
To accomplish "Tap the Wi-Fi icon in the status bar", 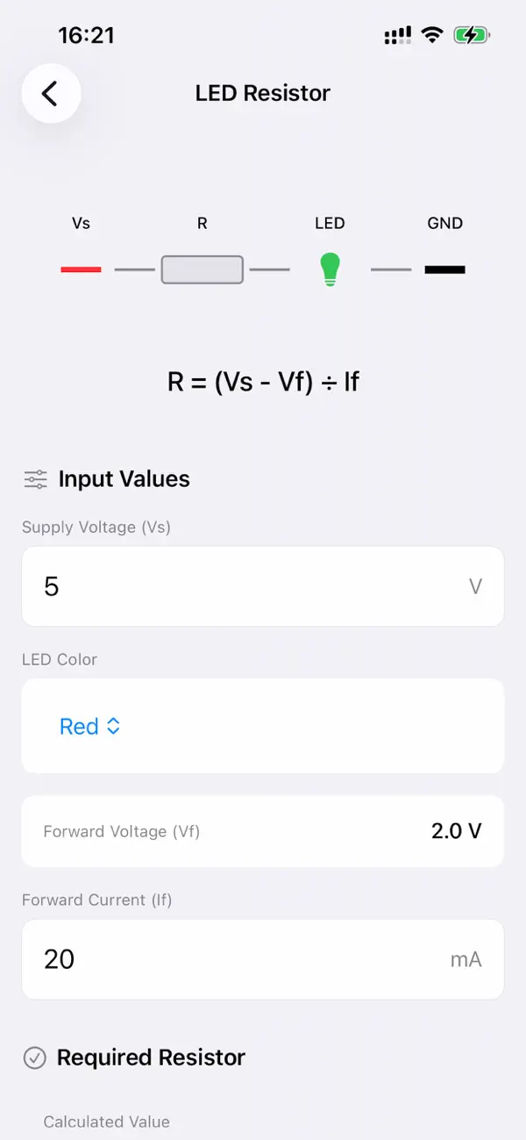I will click(431, 35).
